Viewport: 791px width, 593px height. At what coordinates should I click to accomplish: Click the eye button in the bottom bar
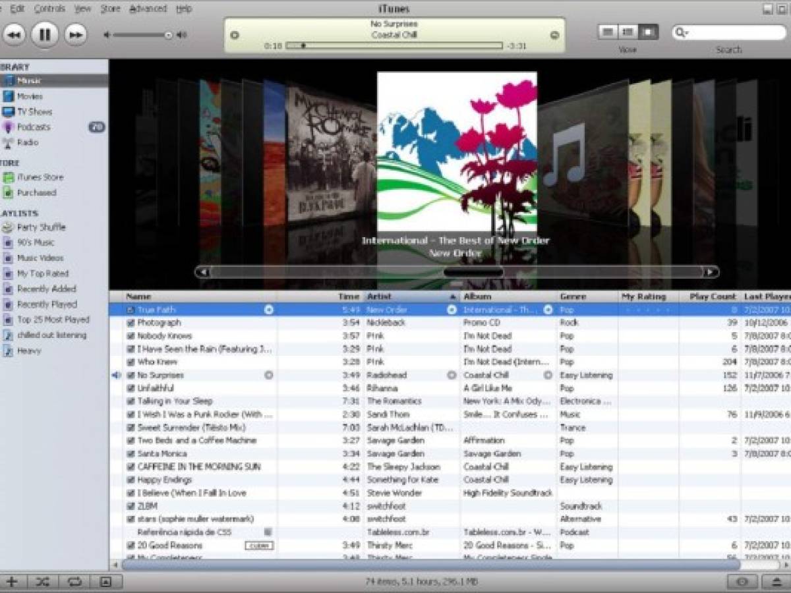pyautogui.click(x=743, y=582)
